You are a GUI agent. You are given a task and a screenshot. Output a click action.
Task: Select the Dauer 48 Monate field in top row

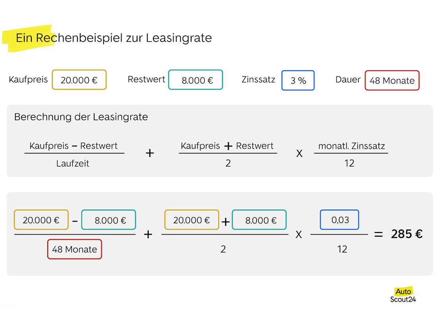[392, 80]
